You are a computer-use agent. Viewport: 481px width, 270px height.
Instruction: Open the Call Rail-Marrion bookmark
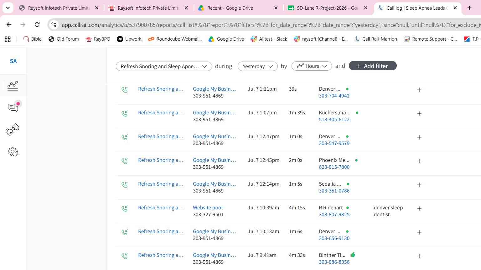pyautogui.click(x=375, y=39)
